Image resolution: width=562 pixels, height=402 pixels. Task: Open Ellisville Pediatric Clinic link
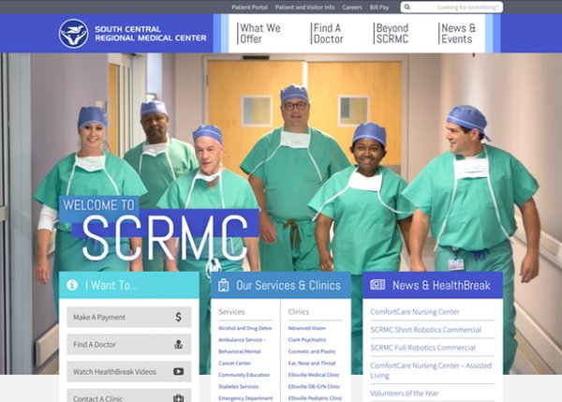[x=315, y=398]
